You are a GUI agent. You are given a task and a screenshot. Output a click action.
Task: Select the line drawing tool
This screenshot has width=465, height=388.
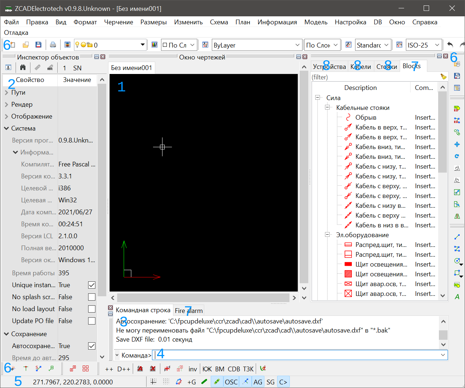coord(457,237)
